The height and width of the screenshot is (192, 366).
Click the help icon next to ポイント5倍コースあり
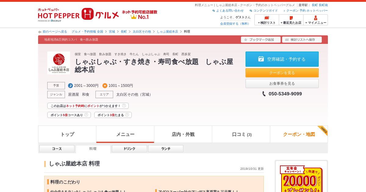[x=86, y=115]
